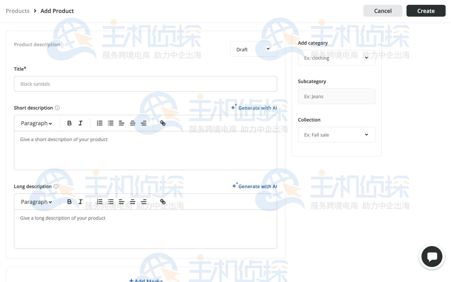451x282 pixels.
Task: Click the Create button
Action: click(426, 11)
